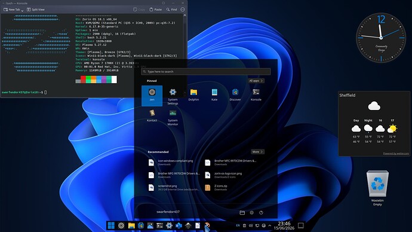Click Paste in Konsole toolbar
The image size is (412, 232).
pyautogui.click(x=156, y=10)
